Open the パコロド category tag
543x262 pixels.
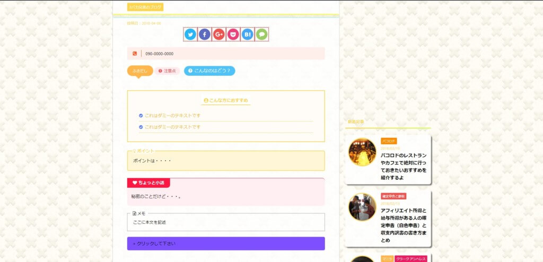(x=389, y=141)
